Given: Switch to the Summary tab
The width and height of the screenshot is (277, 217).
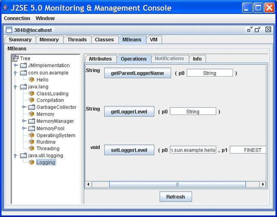Looking at the screenshot, I should pyautogui.click(x=20, y=40).
